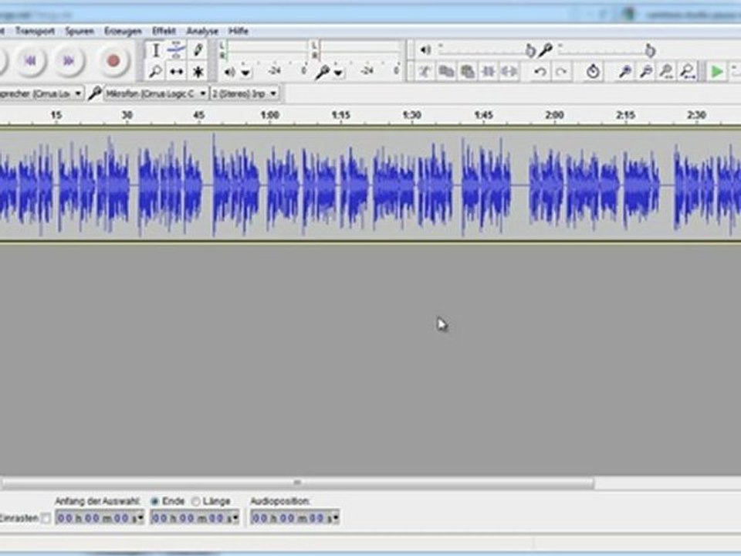This screenshot has height=556, width=741.
Task: Select the Time Shift tool
Action: 176,72
